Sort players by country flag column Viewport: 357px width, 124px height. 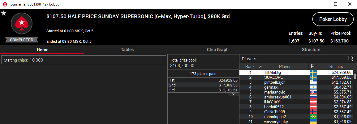pyautogui.click(x=313, y=66)
